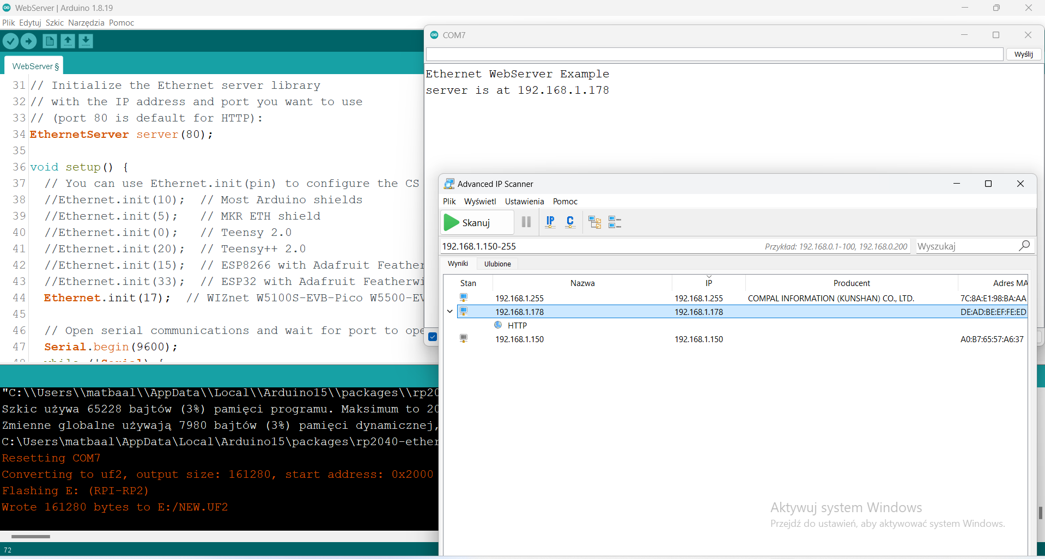Open an existing sketch

(x=68, y=41)
